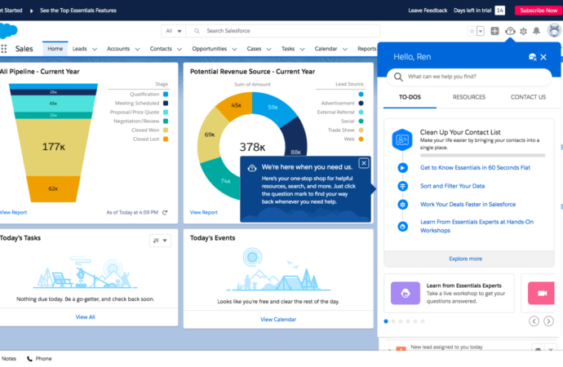This screenshot has height=367, width=563.
Task: Open Get to Know Essentials in 60 Seconds Flat
Action: coord(475,168)
